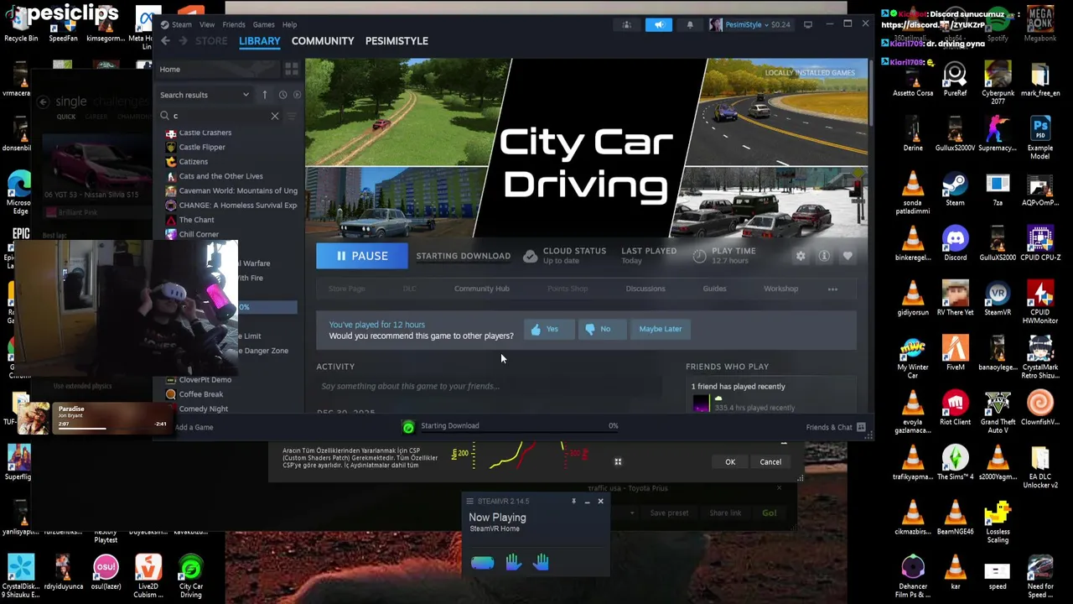The width and height of the screenshot is (1073, 604).
Task: Open the Games menu in Steam
Action: coord(263,24)
